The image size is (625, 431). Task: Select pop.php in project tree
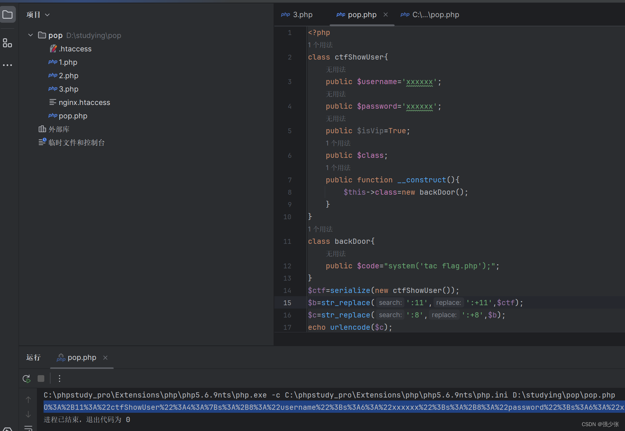(68, 116)
